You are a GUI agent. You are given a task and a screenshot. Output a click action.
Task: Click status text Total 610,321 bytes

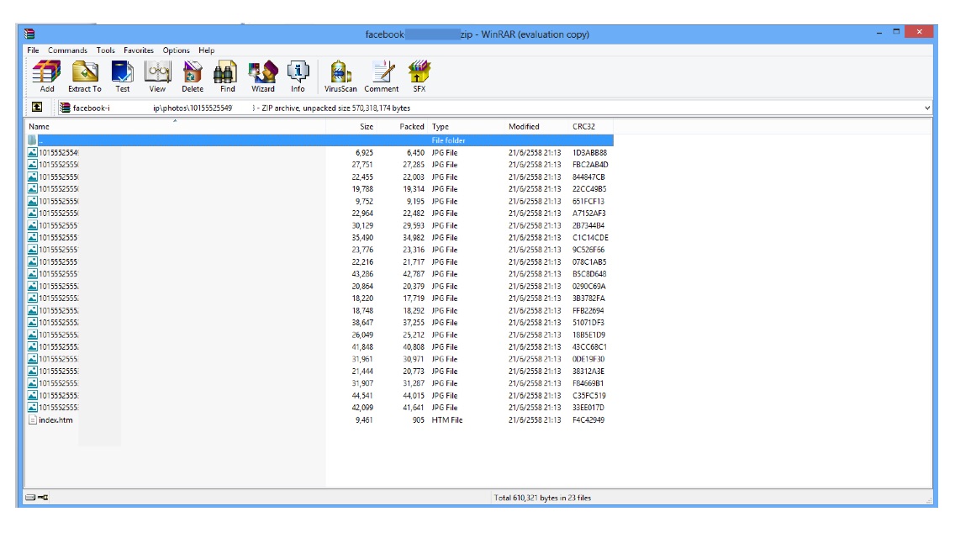543,498
